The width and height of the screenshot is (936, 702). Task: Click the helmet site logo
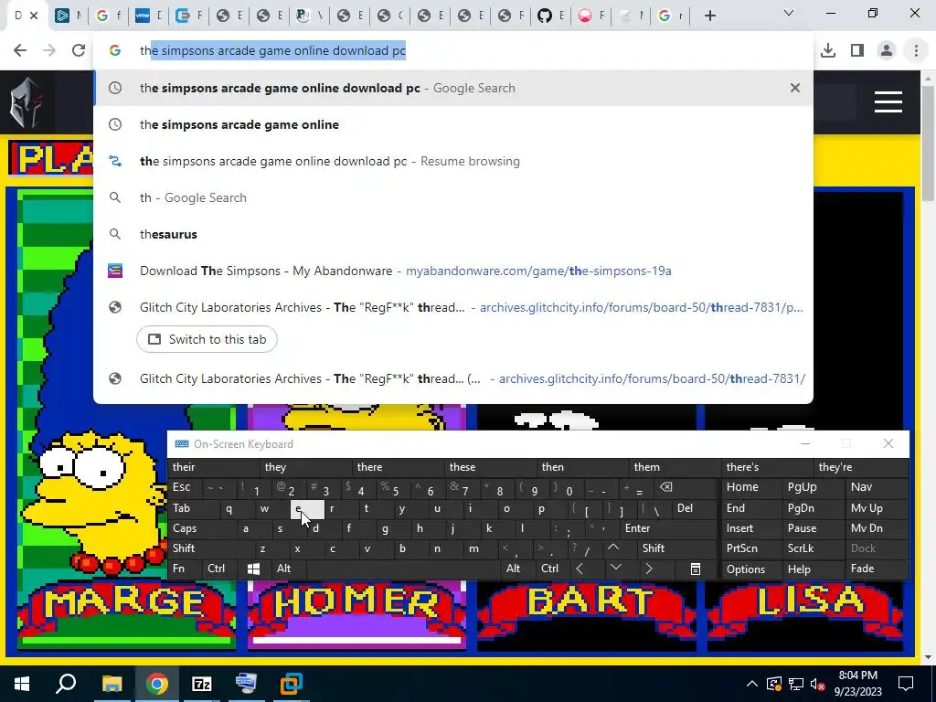tap(26, 102)
